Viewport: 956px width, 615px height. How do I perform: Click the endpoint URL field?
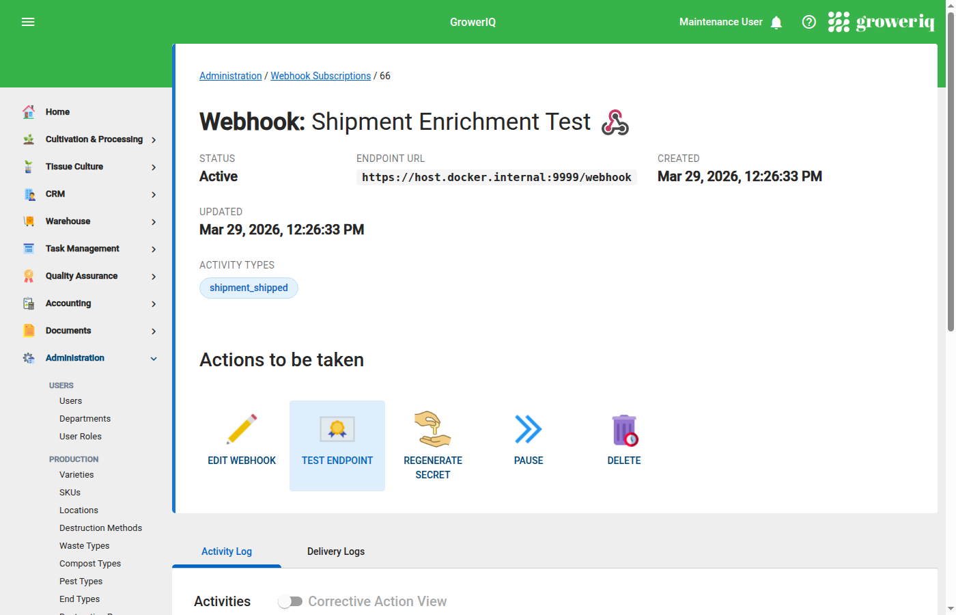[496, 177]
